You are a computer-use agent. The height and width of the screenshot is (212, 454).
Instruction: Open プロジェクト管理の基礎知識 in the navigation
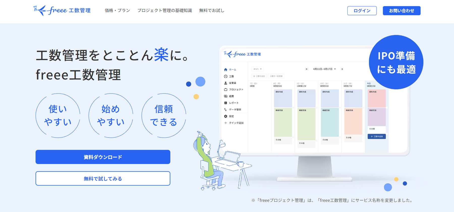click(164, 11)
